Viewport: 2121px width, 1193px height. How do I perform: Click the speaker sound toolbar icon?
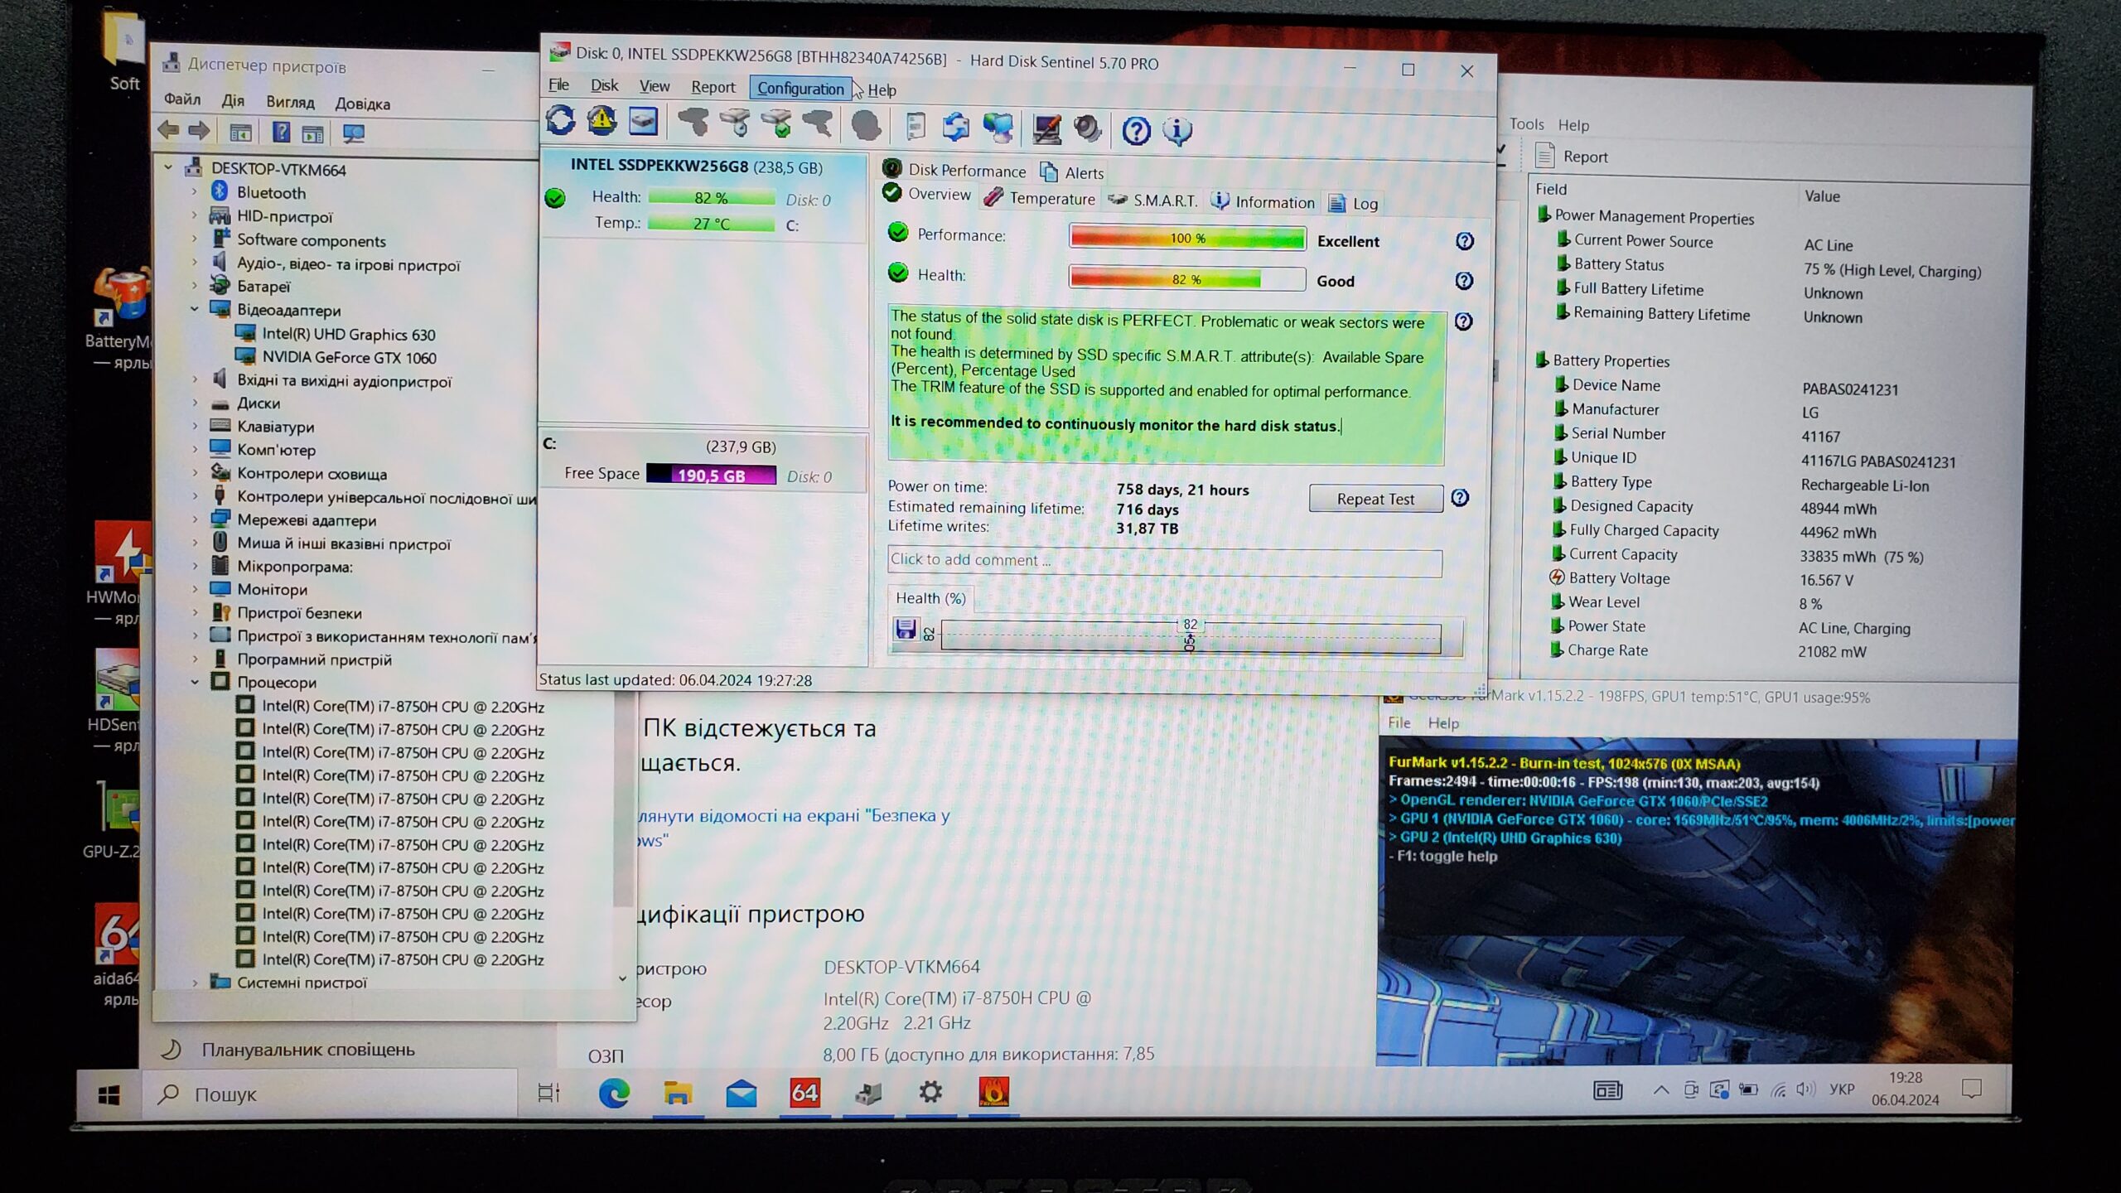tap(1087, 128)
